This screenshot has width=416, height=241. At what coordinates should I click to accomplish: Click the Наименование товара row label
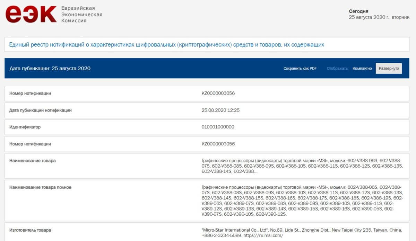pyautogui.click(x=32, y=161)
